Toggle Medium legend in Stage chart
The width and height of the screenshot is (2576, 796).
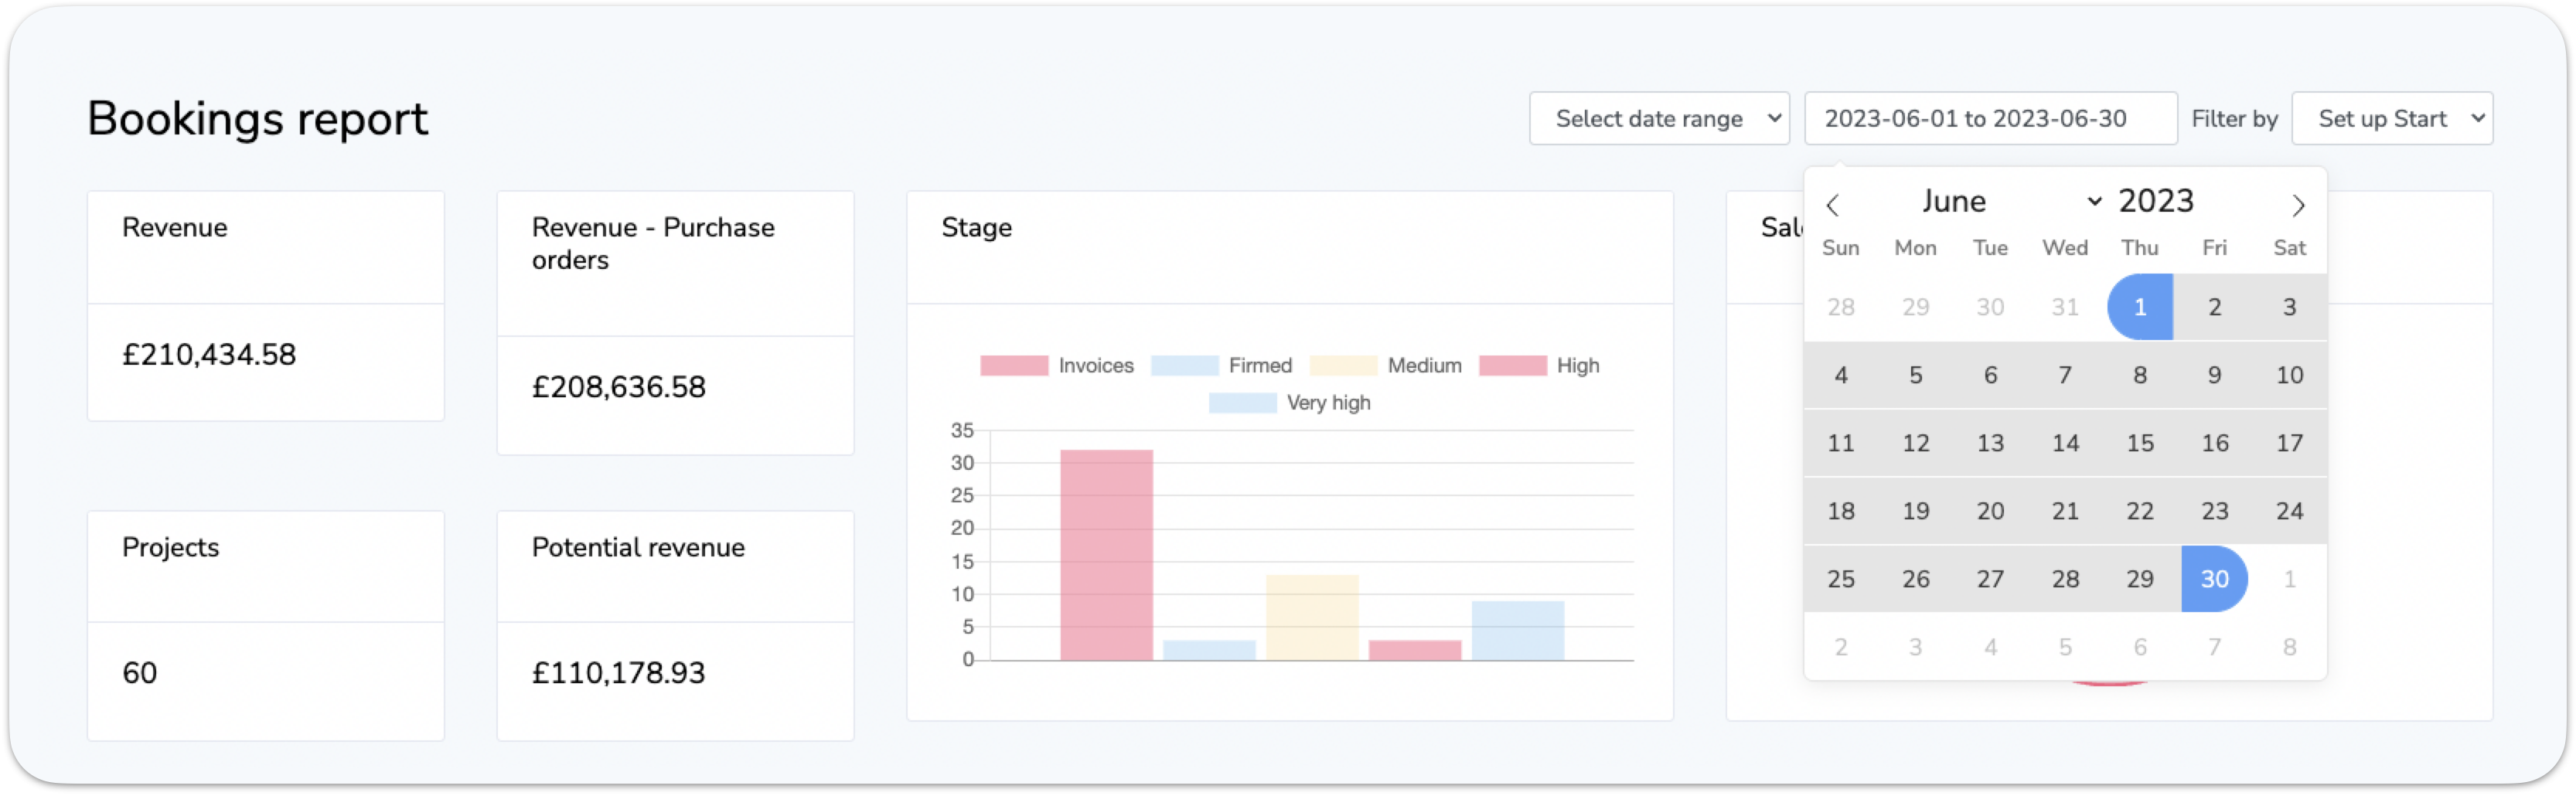click(1385, 366)
